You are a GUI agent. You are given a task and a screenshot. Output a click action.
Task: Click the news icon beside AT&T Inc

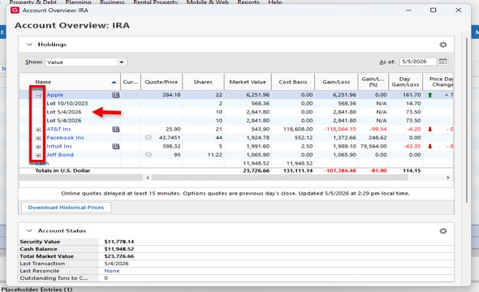(x=116, y=129)
